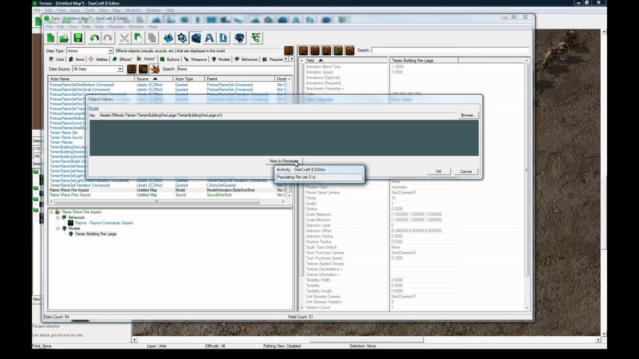Click the Parent column header
This screenshot has height=359, width=639.
click(x=240, y=79)
